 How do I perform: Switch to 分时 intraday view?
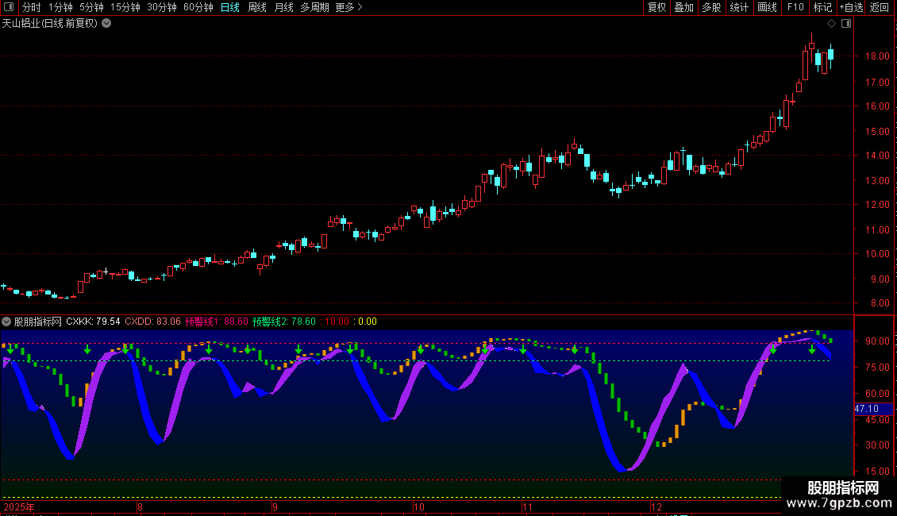click(x=31, y=7)
